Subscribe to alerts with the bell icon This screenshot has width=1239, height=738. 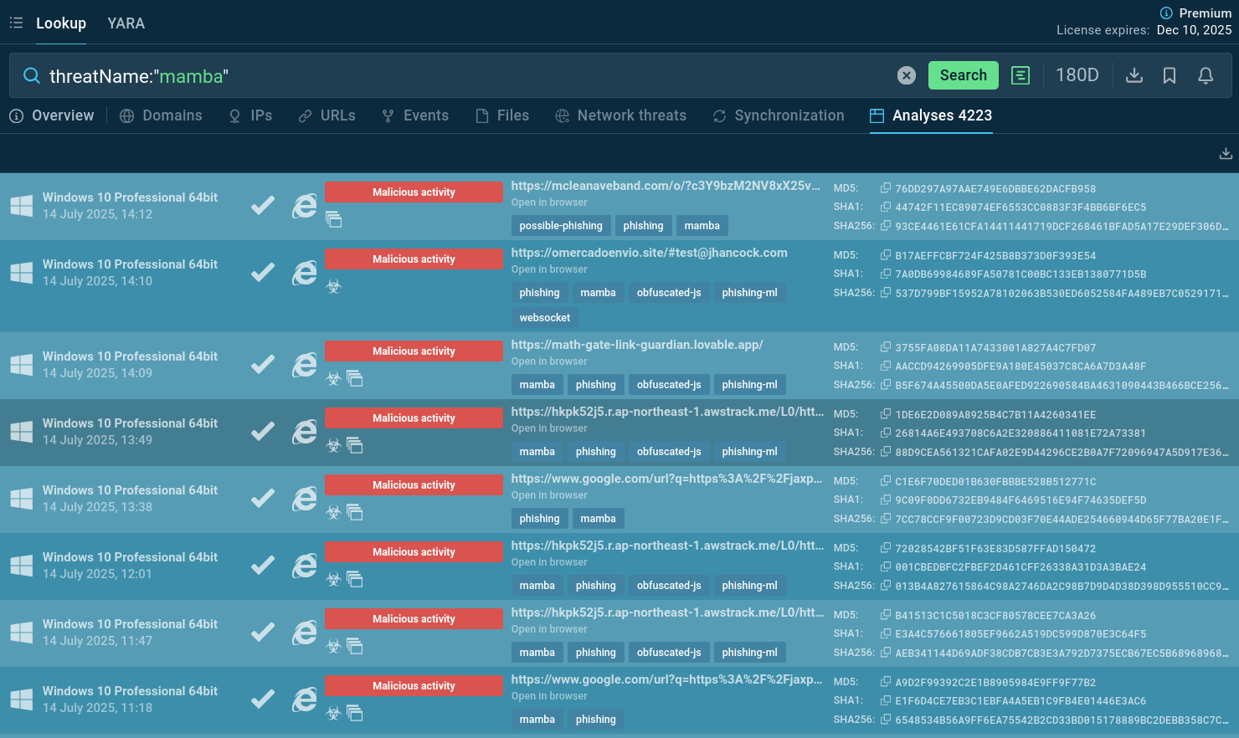1206,75
